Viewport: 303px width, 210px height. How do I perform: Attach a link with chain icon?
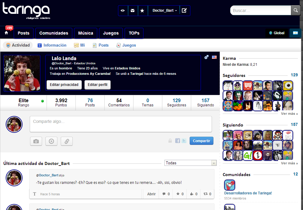click(67, 141)
